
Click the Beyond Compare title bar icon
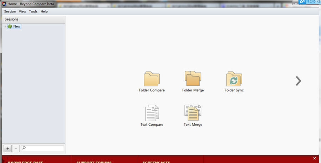point(4,4)
